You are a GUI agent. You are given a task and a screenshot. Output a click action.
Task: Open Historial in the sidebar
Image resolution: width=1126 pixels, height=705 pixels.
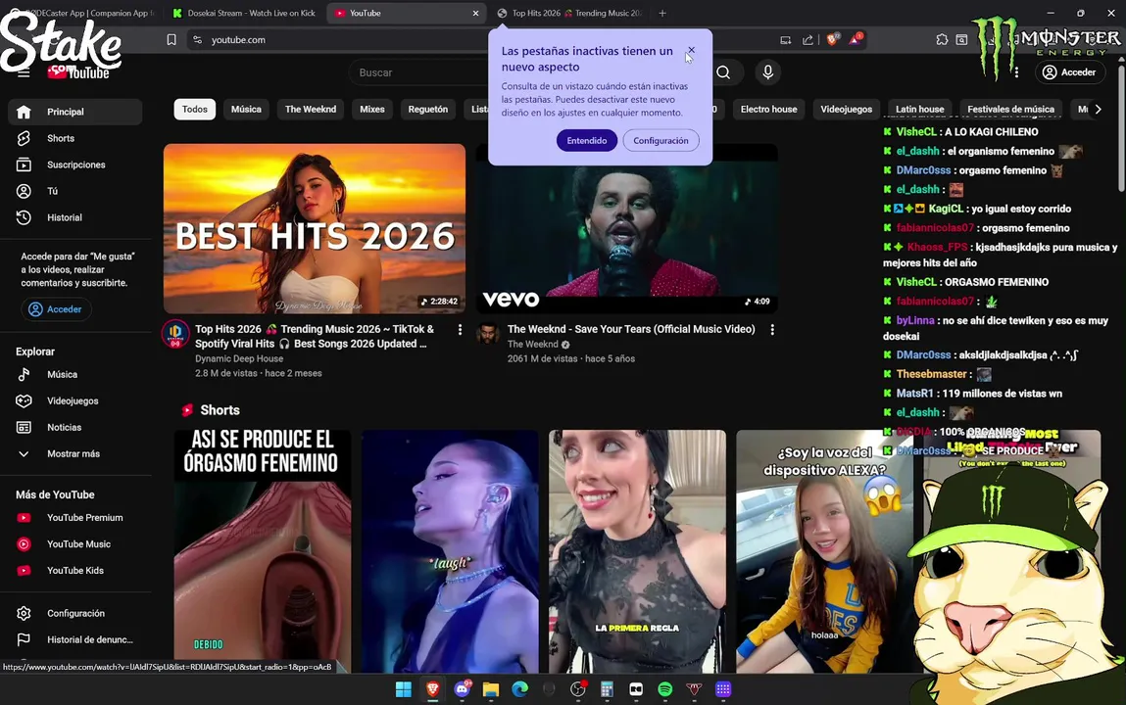coord(74,217)
